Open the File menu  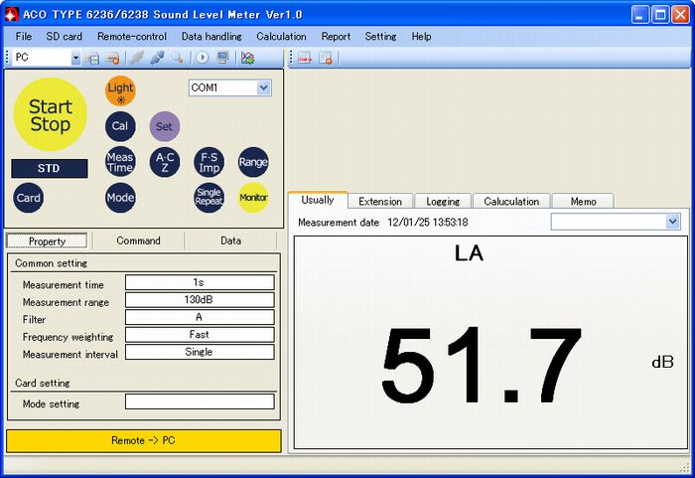pyautogui.click(x=24, y=37)
